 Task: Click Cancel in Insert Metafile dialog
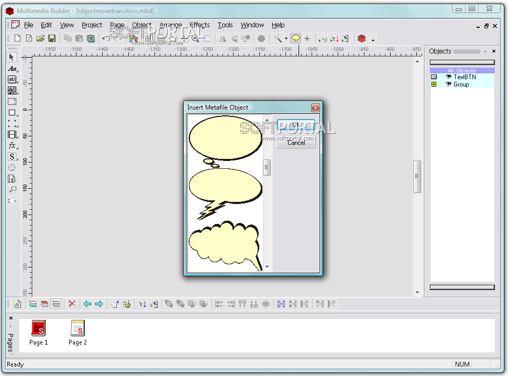click(x=296, y=143)
